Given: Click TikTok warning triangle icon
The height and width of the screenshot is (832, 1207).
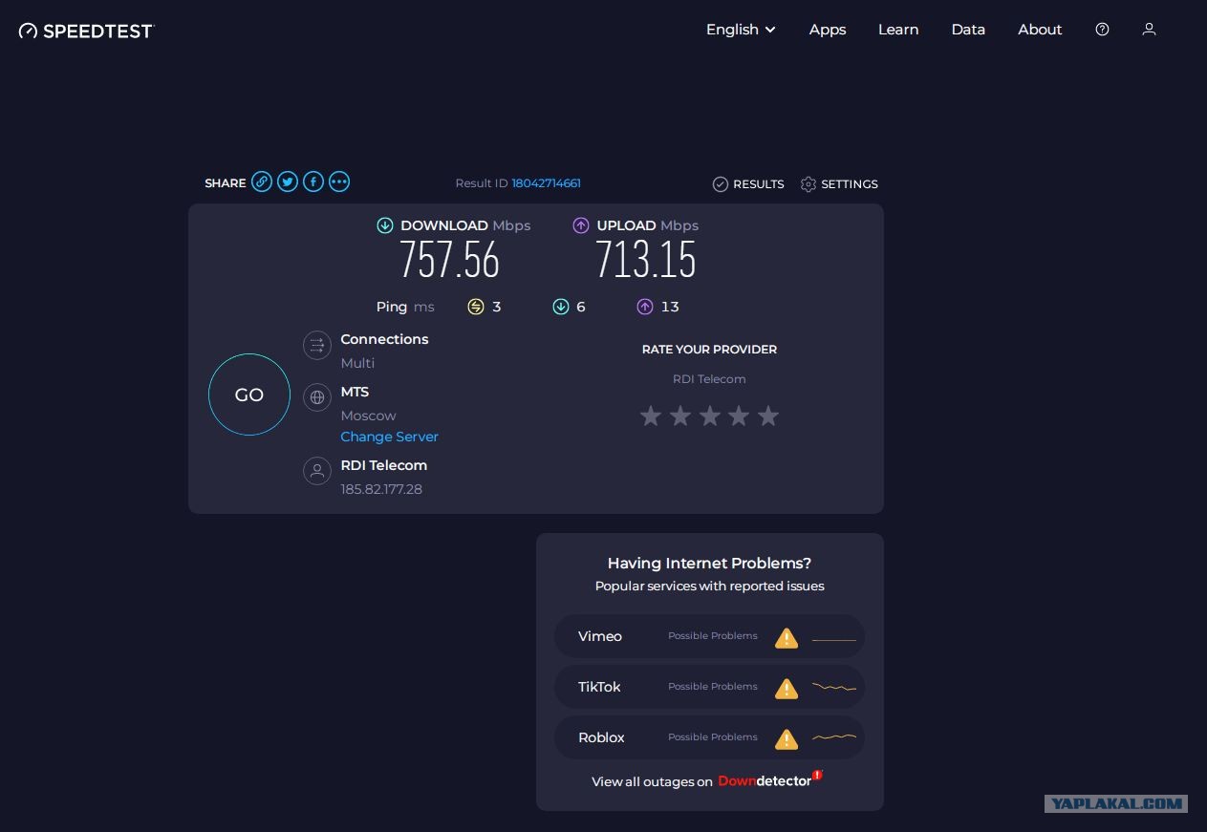Looking at the screenshot, I should pos(787,688).
